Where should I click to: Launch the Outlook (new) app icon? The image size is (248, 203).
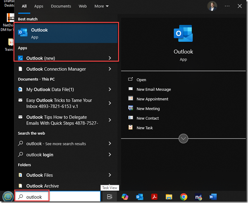(20, 58)
